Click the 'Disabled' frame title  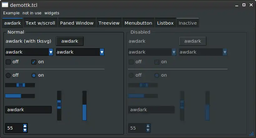coord(141,32)
